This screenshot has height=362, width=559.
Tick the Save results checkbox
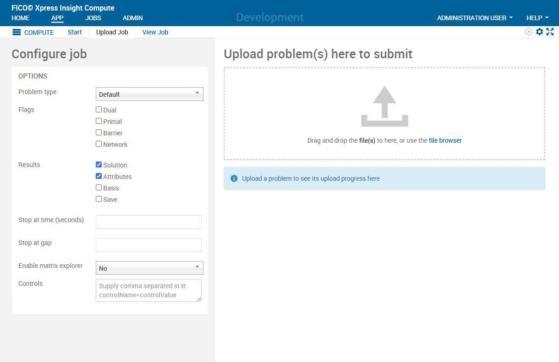[99, 199]
